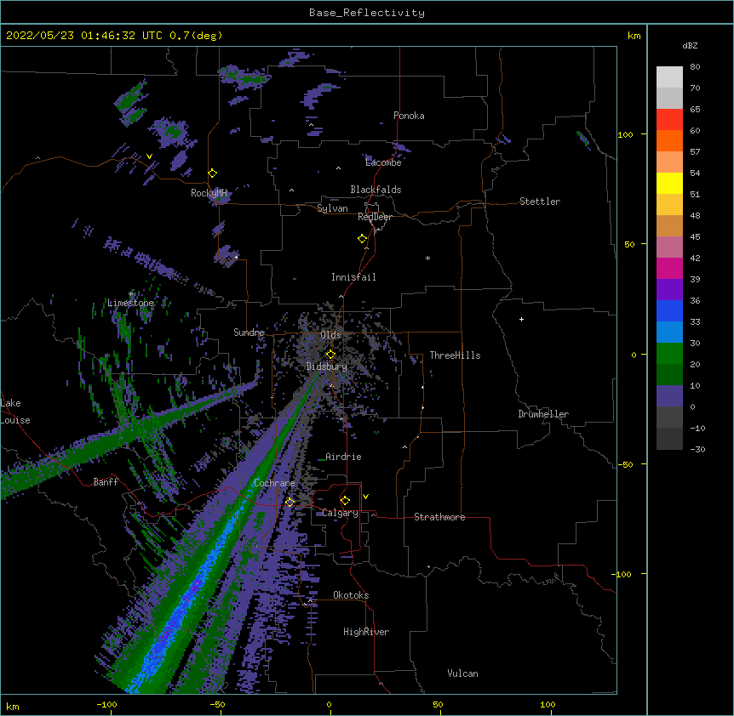The image size is (734, 716).
Task: Click the magenta 42–39 dBZ legend swatch
Action: (x=669, y=268)
